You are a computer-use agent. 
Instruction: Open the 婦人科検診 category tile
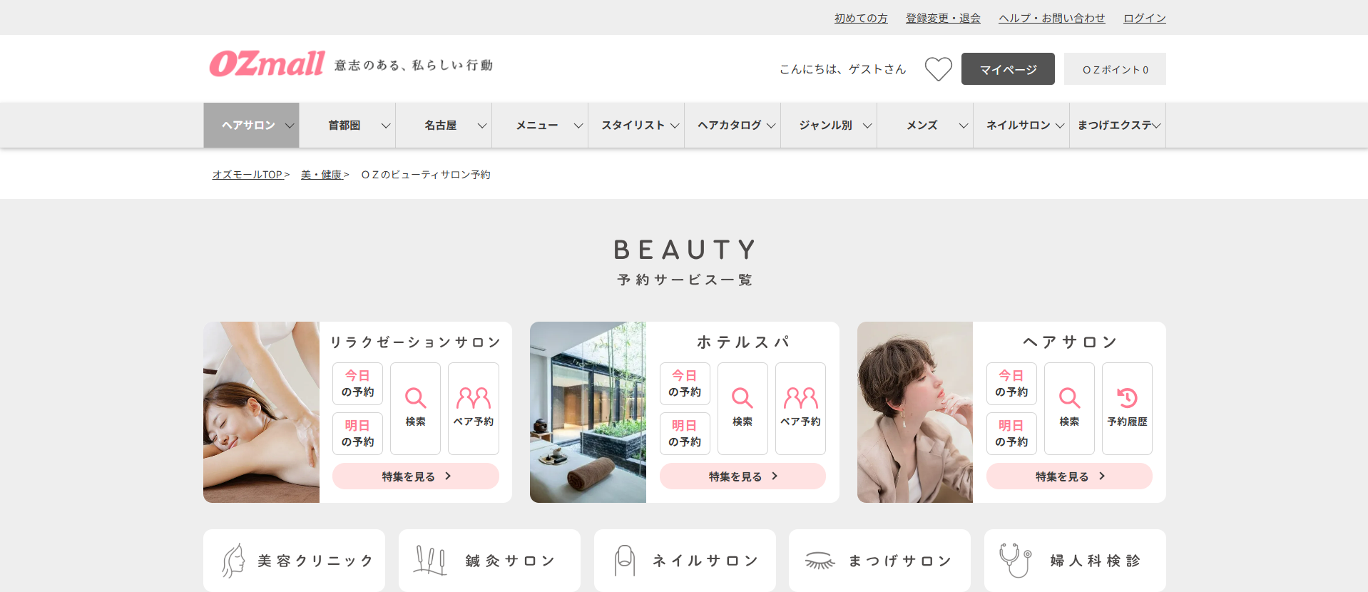[1075, 561]
